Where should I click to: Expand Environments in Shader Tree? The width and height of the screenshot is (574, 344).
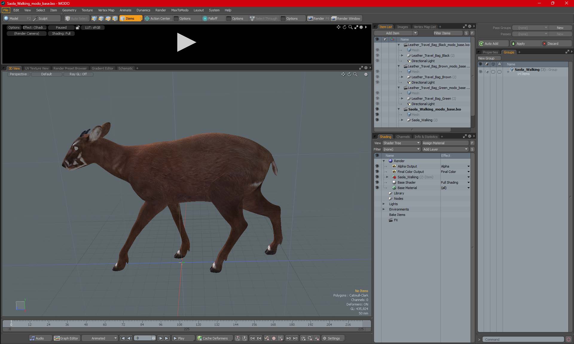(384, 209)
